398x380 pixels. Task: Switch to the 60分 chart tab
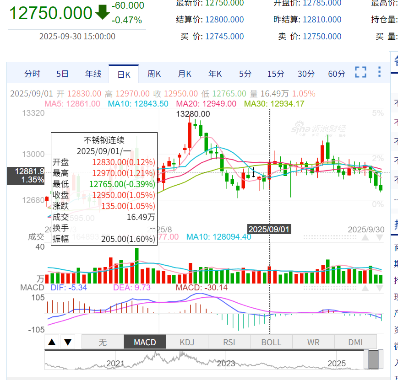pos(337,74)
